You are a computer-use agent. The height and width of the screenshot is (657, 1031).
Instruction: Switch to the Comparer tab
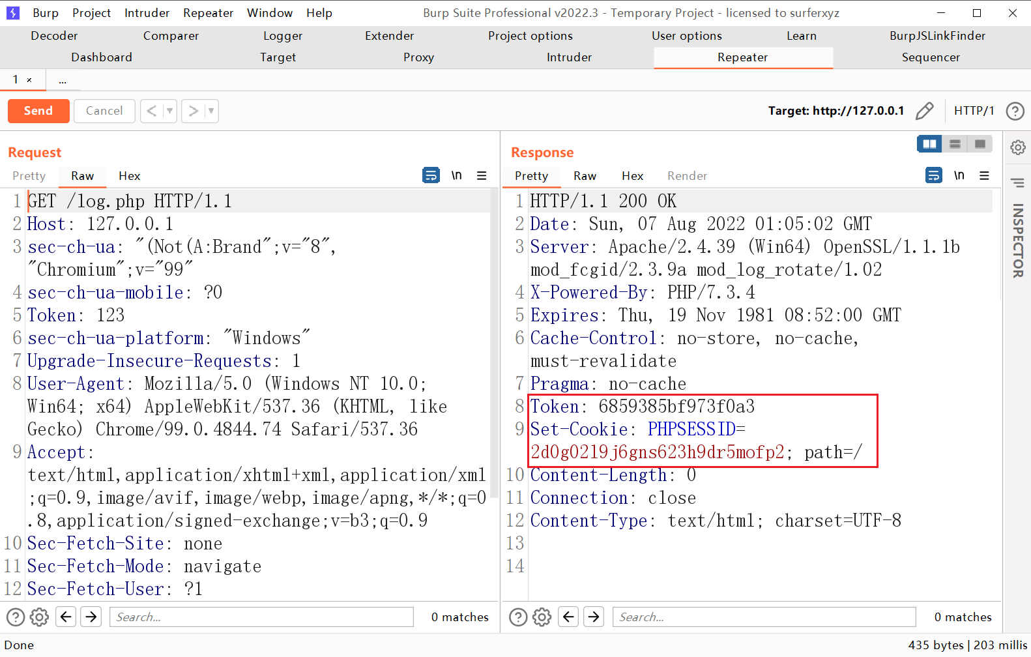tap(171, 36)
